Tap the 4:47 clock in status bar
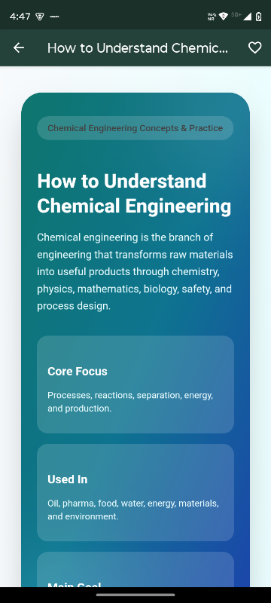 click(20, 17)
